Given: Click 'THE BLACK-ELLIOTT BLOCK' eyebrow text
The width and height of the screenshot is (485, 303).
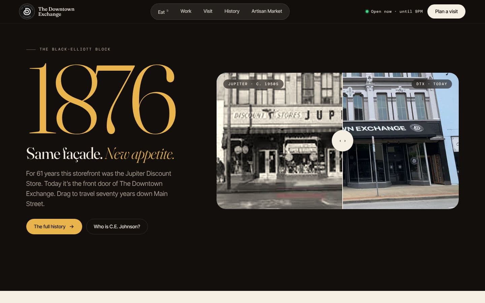Looking at the screenshot, I should coord(75,49).
